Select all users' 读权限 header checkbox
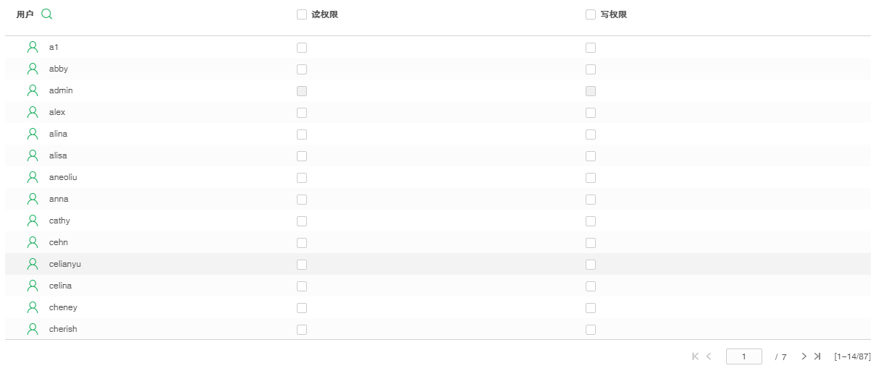The image size is (881, 376). click(x=302, y=14)
